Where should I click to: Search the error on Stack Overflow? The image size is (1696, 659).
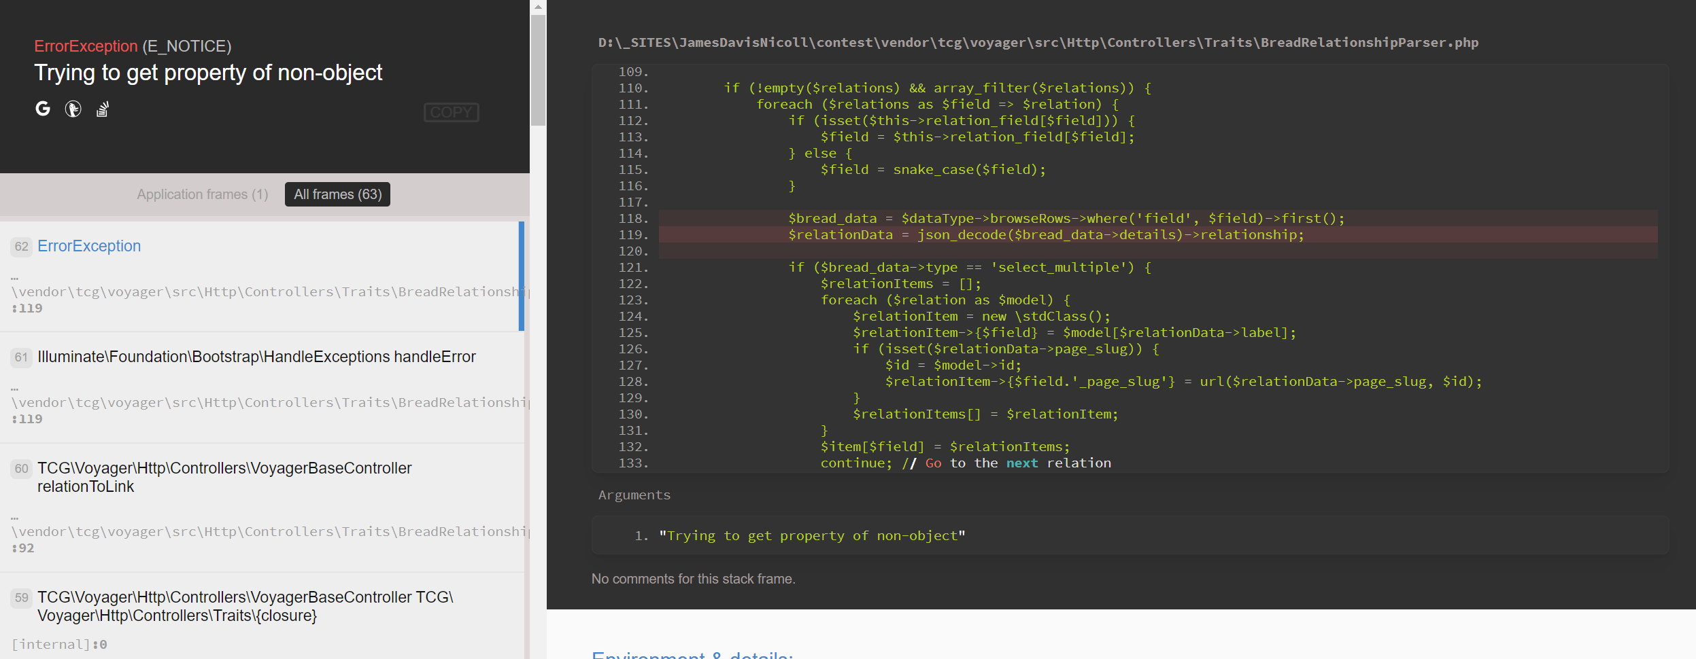pyautogui.click(x=102, y=109)
